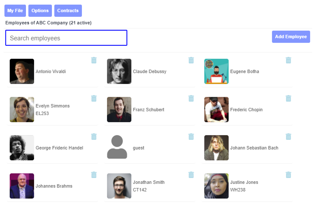Click trash icon for Johann Sebastian Bach
Image resolution: width=317 pixels, height=204 pixels.
pos(288,137)
